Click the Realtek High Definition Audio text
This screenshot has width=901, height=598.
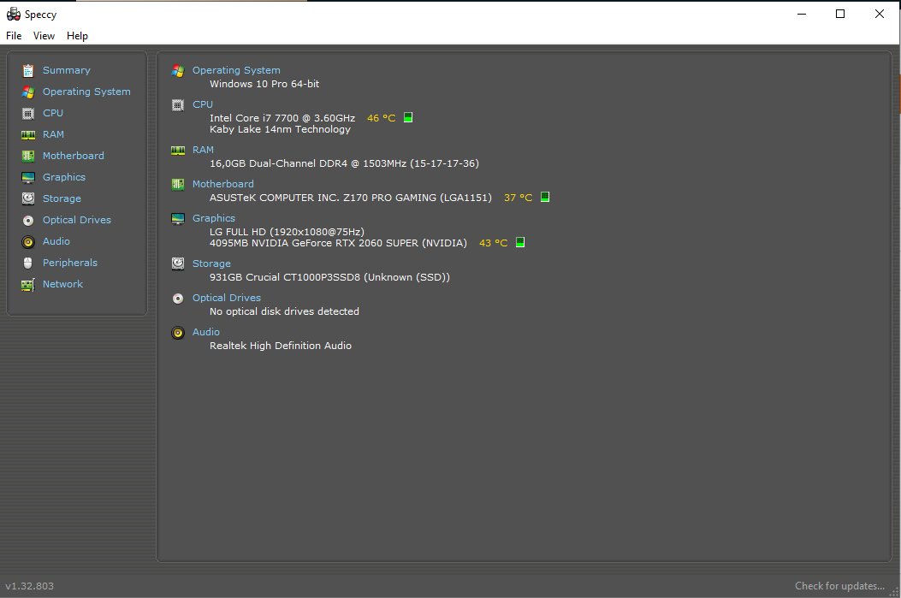(281, 346)
